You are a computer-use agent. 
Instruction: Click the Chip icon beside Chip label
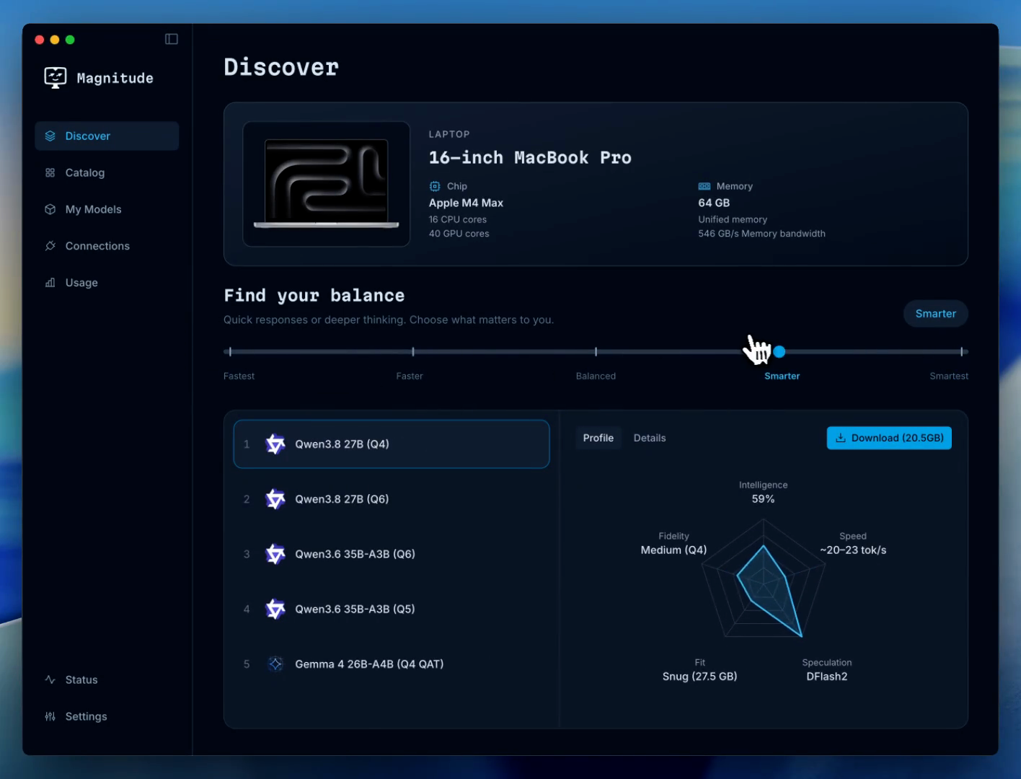click(x=435, y=186)
